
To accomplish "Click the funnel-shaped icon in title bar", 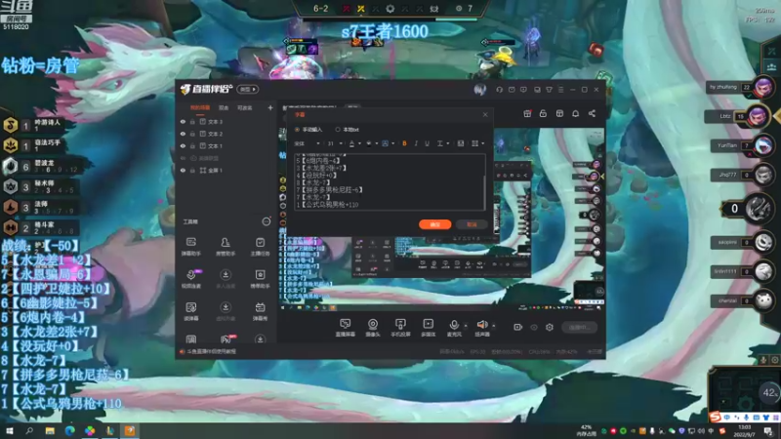I will click(x=549, y=90).
